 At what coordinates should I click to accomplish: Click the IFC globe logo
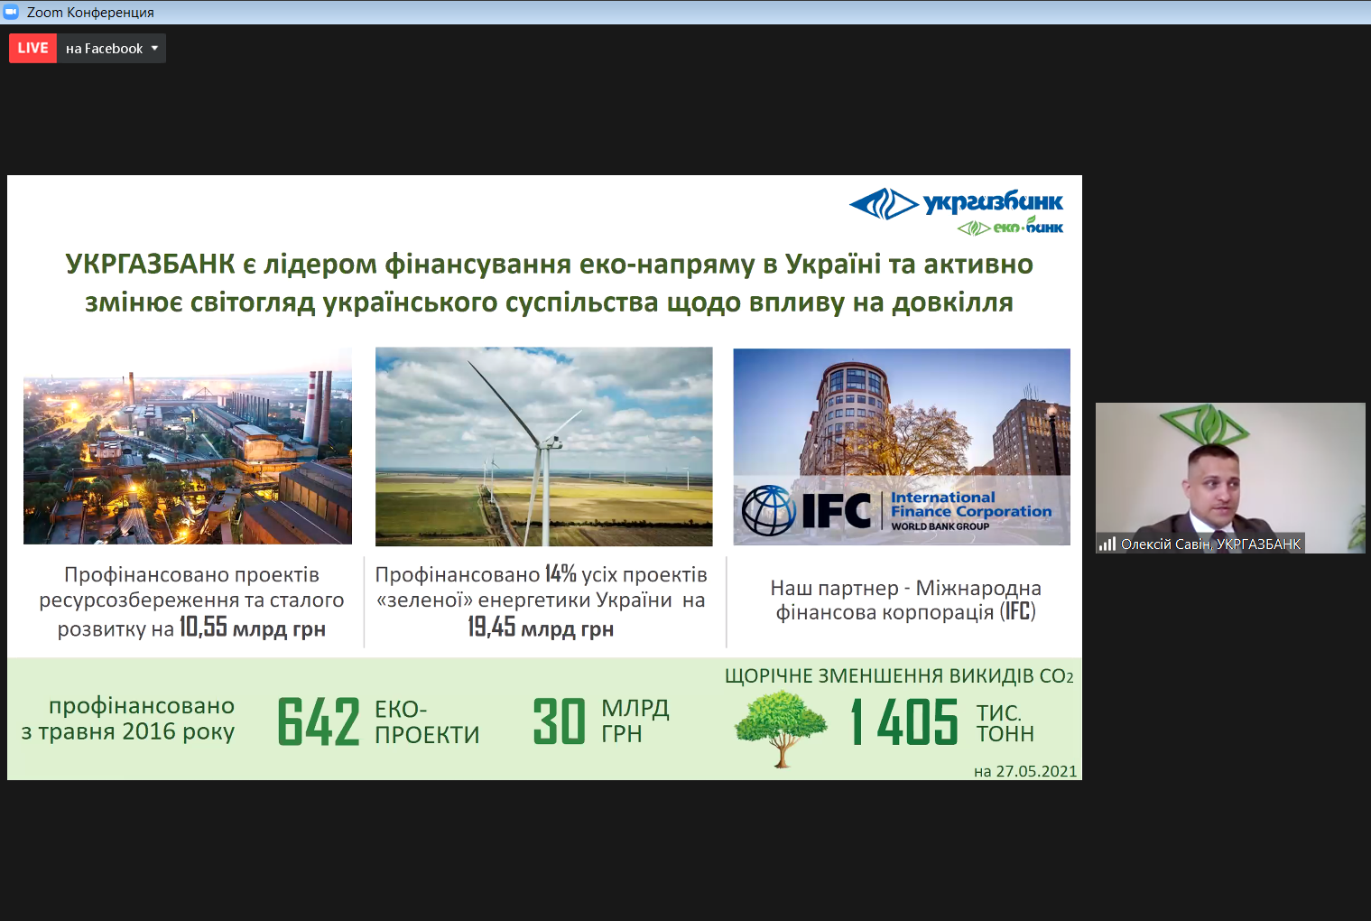click(x=767, y=511)
